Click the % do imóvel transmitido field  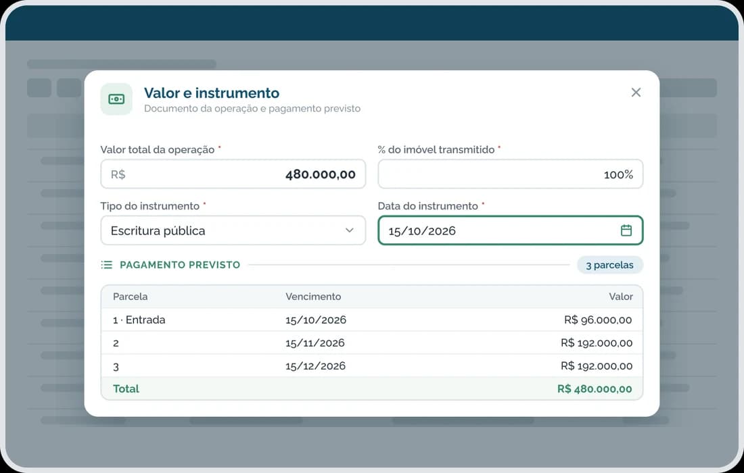[511, 174]
